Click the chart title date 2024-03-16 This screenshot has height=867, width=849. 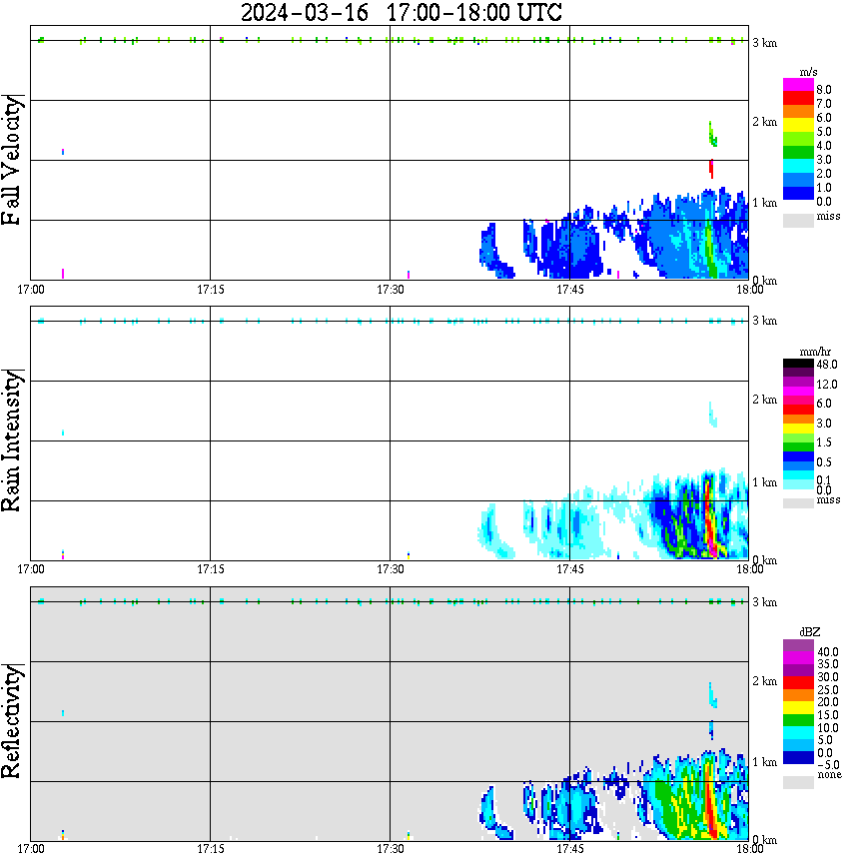click(305, 12)
